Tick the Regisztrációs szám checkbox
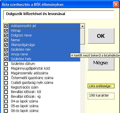120x113 pixels. click(x=6, y=87)
